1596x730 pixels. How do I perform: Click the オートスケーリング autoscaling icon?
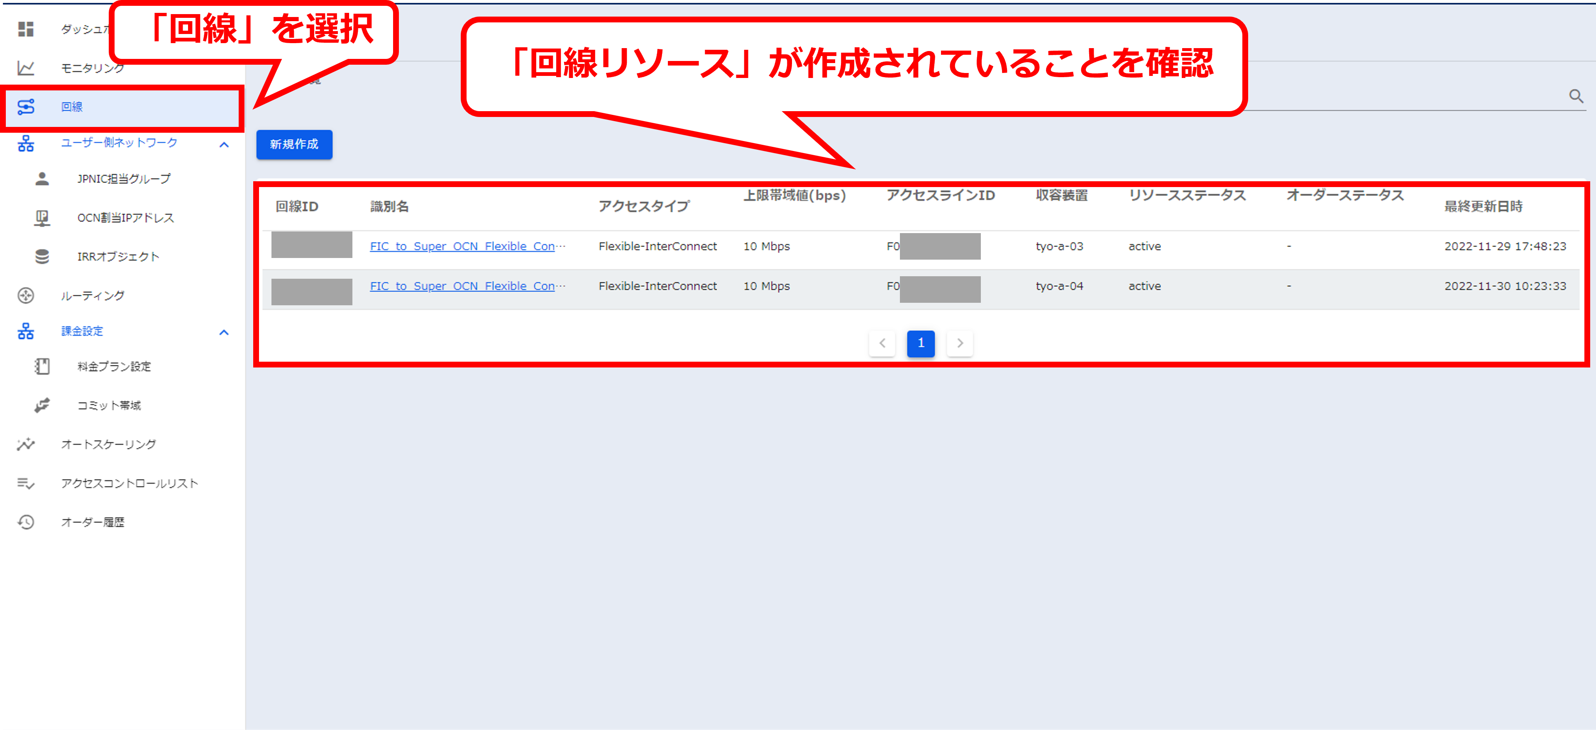click(x=25, y=445)
